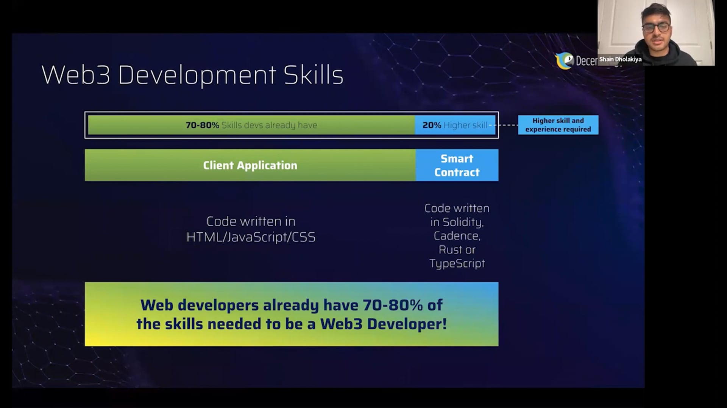Click the Rust or text line
727x408 pixels.
[457, 250]
